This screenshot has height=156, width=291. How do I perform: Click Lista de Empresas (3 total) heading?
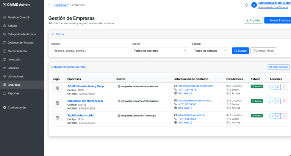click(69, 67)
